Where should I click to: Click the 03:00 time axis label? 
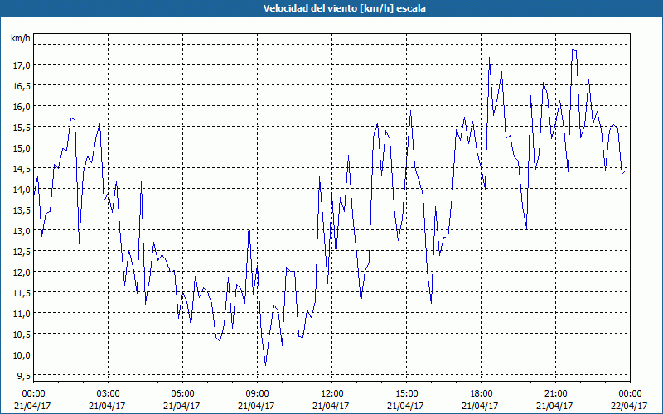point(108,393)
